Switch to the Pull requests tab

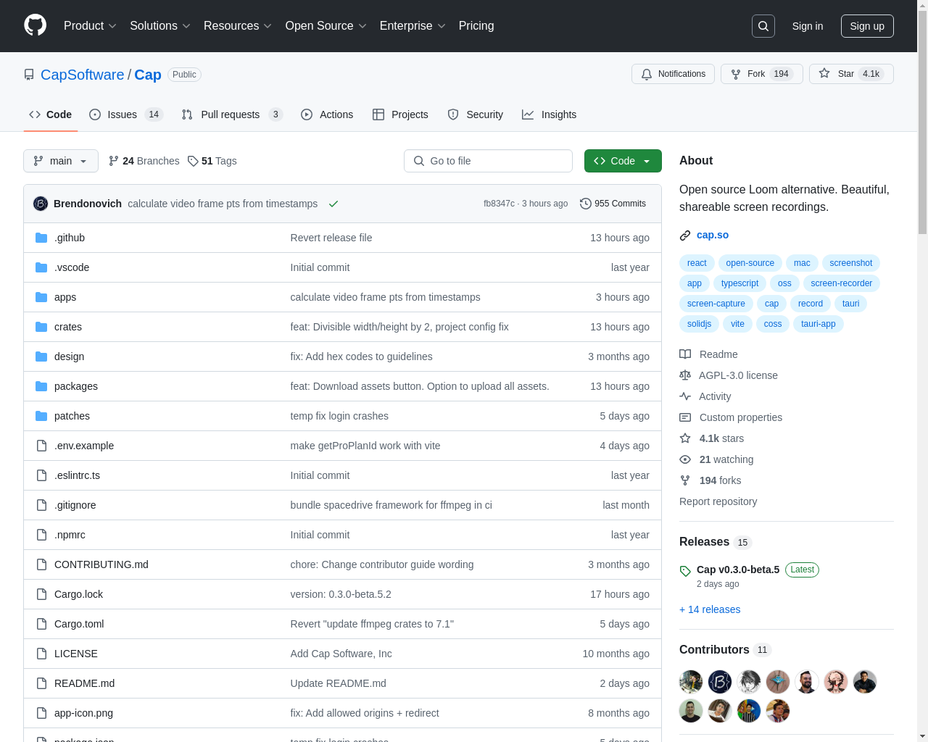coord(231,114)
